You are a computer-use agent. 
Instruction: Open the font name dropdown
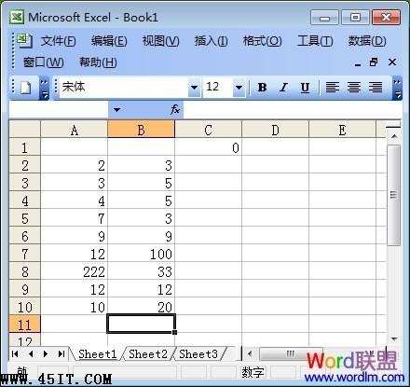194,88
